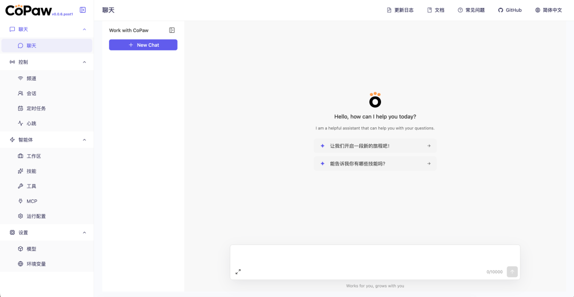The height and width of the screenshot is (297, 574).
Task: Collapse the 智能体 sidebar group
Action: click(85, 139)
